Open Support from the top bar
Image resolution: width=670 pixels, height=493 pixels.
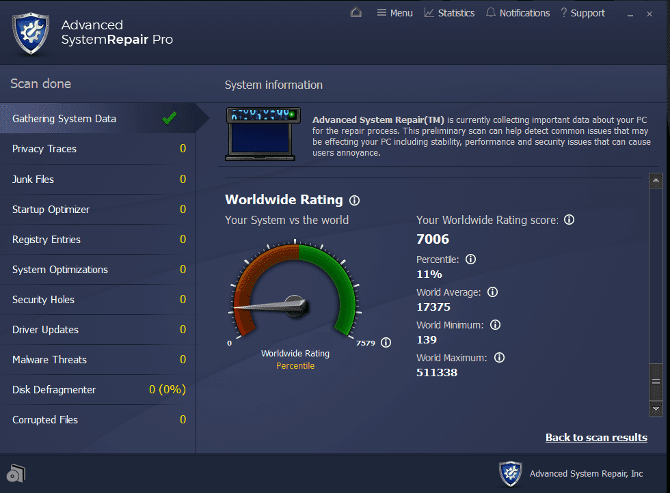(x=582, y=13)
